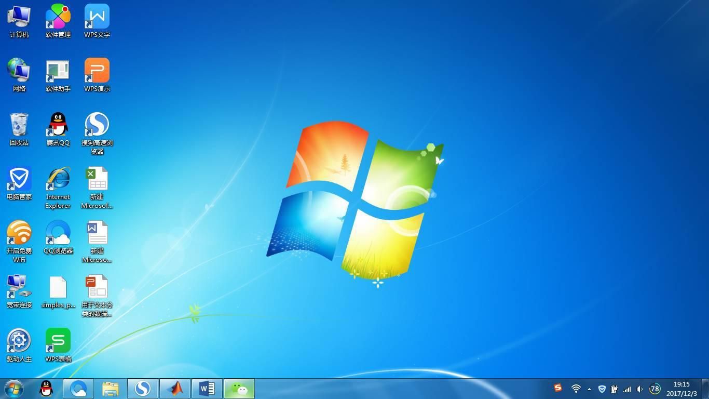This screenshot has height=399, width=709.
Task: Switch to QQ Browser in the taskbar
Action: (x=78, y=389)
